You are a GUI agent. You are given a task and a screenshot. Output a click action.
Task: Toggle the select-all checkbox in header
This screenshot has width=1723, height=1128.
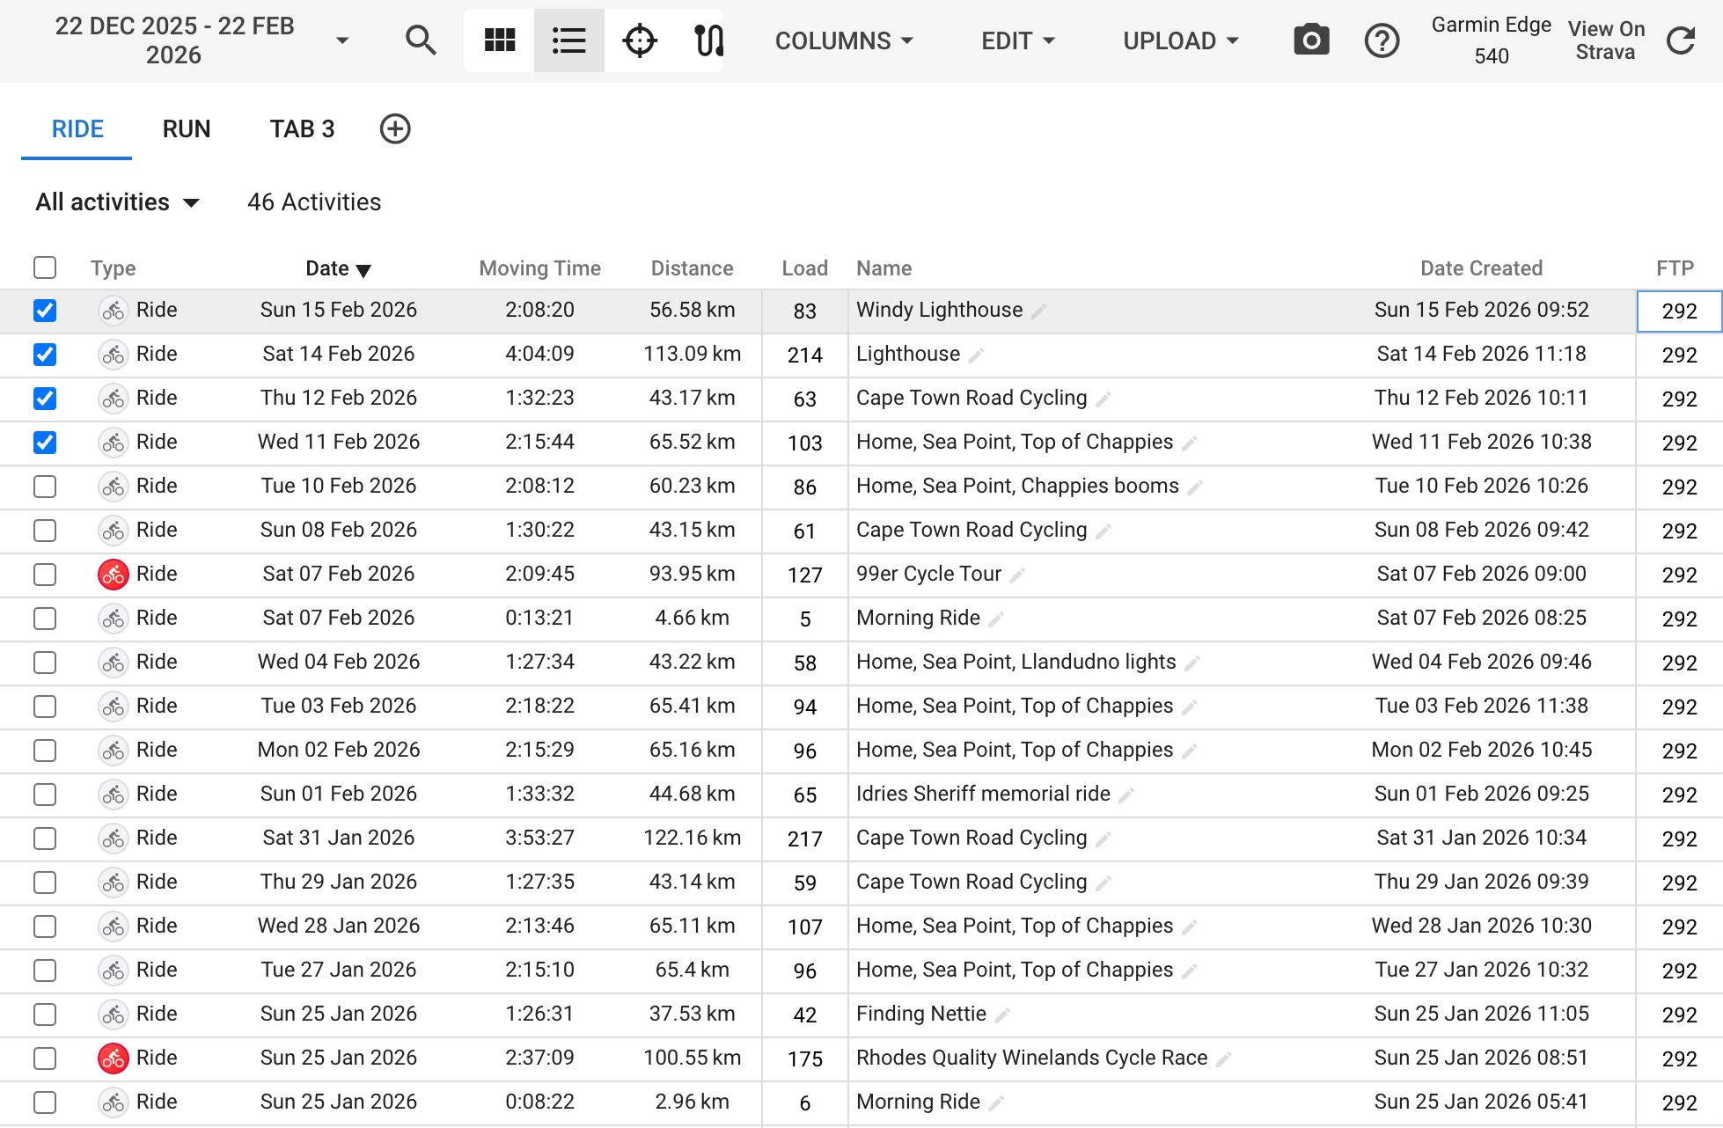point(45,267)
